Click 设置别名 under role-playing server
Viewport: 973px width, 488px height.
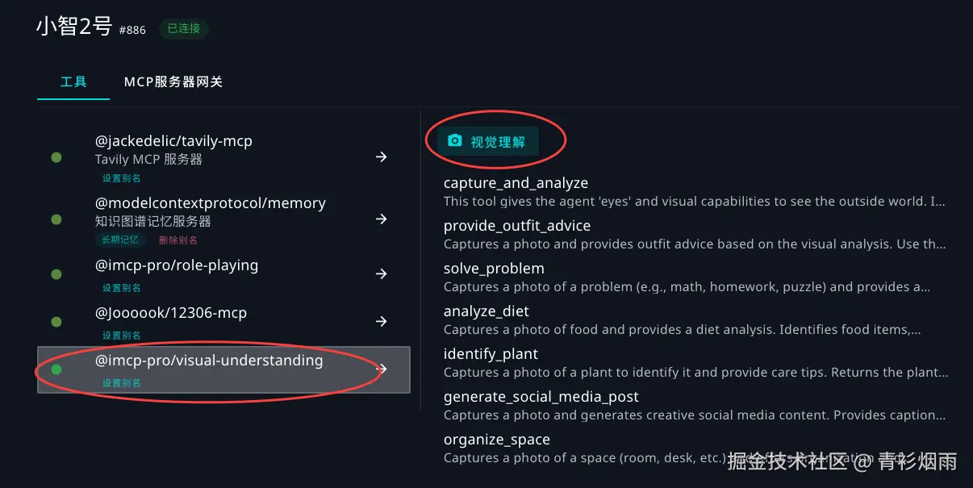tap(121, 288)
